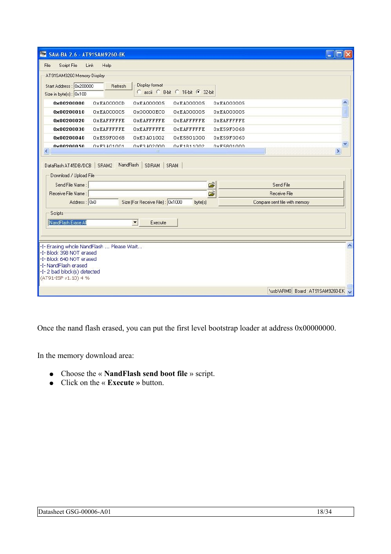Click the \usb\ARM0 status bar entry
This screenshot has width=391, height=554.
280,291
